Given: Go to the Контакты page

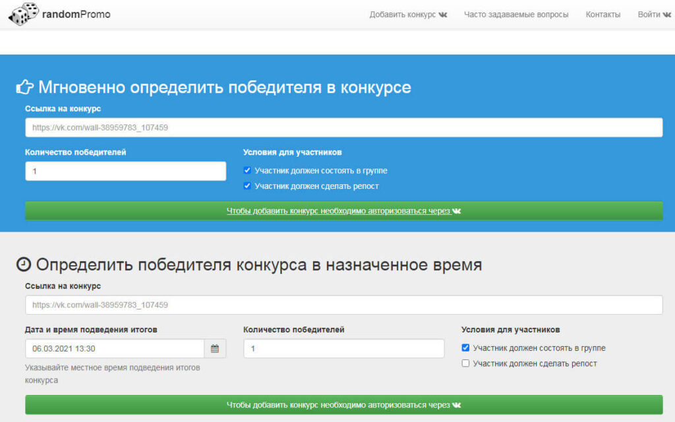Looking at the screenshot, I should [602, 14].
